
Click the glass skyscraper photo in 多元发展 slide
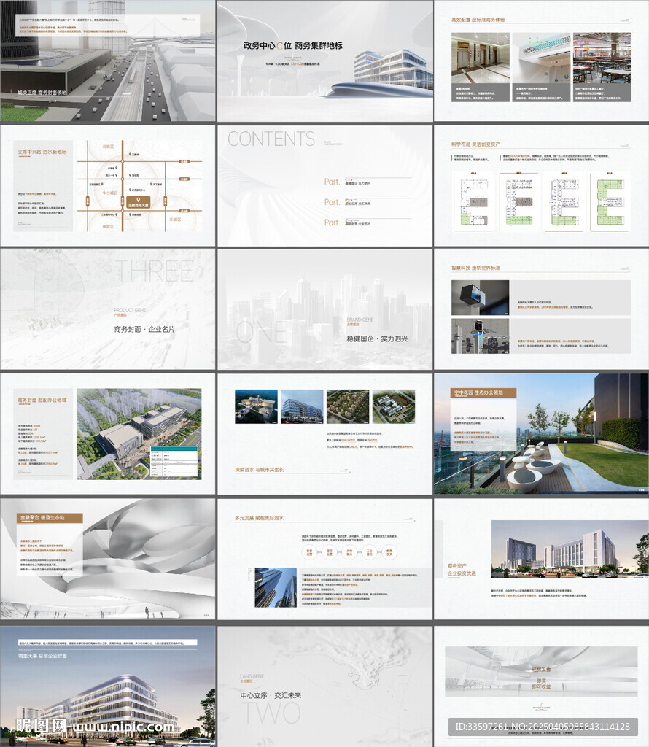tap(276, 587)
